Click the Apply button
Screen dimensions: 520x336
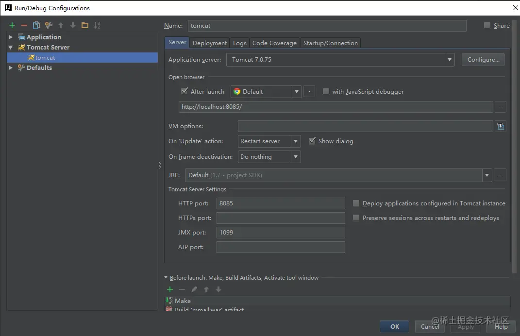(466, 327)
